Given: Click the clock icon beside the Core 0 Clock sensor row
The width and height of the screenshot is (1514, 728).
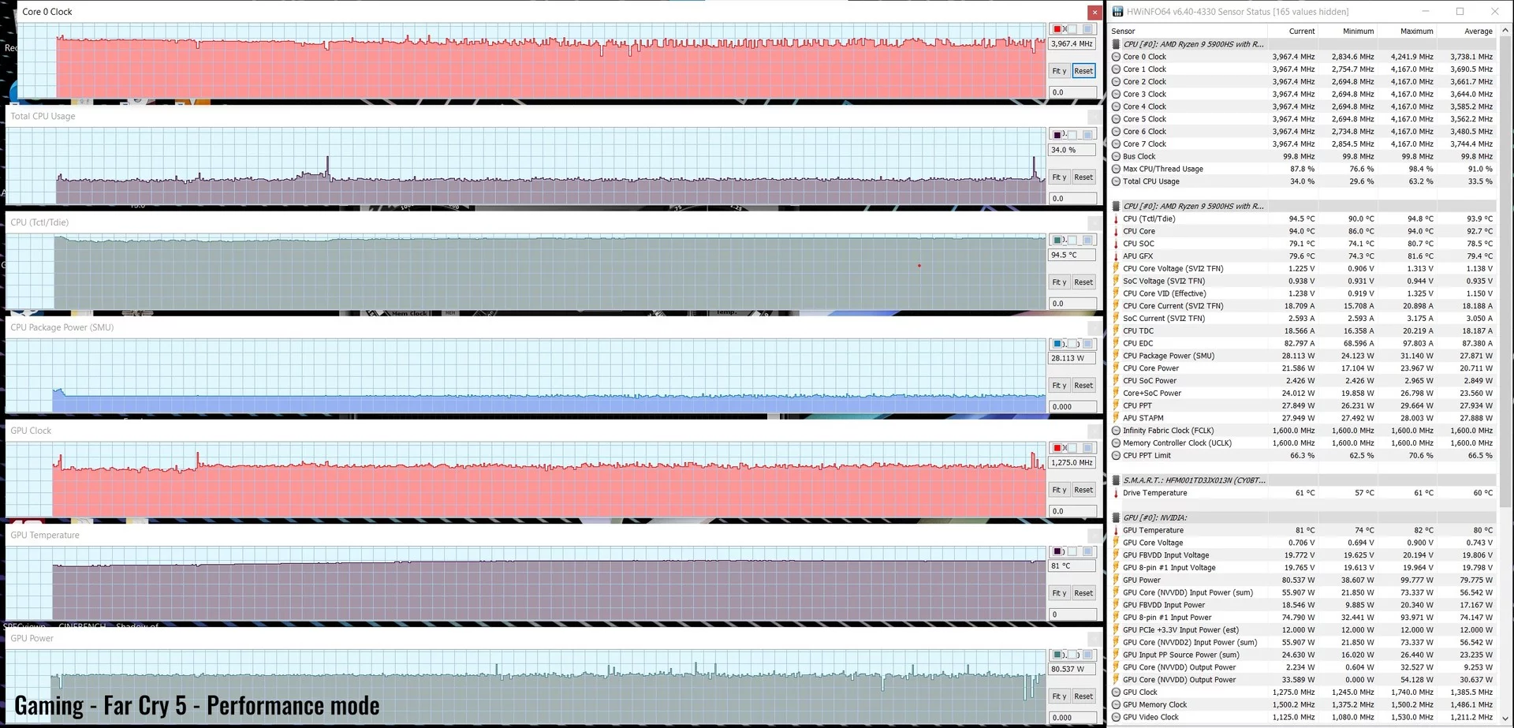Looking at the screenshot, I should 1116,57.
